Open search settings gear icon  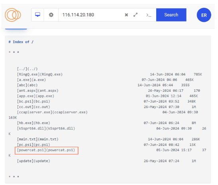[51, 15]
